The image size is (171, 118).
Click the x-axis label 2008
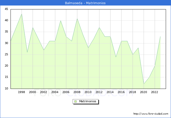coord(77,92)
